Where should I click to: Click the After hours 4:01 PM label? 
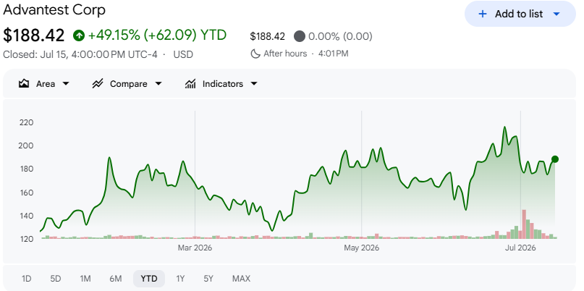click(306, 54)
